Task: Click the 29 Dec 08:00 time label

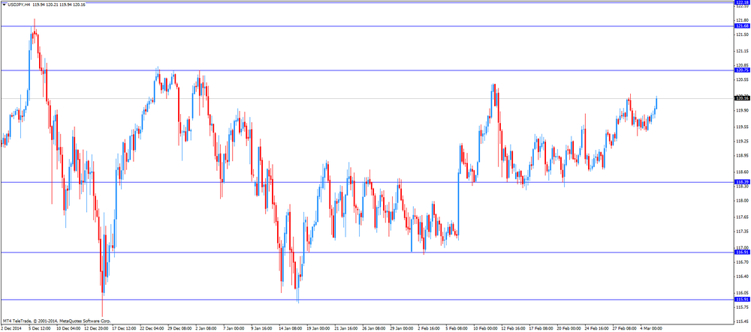Action: (x=180, y=329)
